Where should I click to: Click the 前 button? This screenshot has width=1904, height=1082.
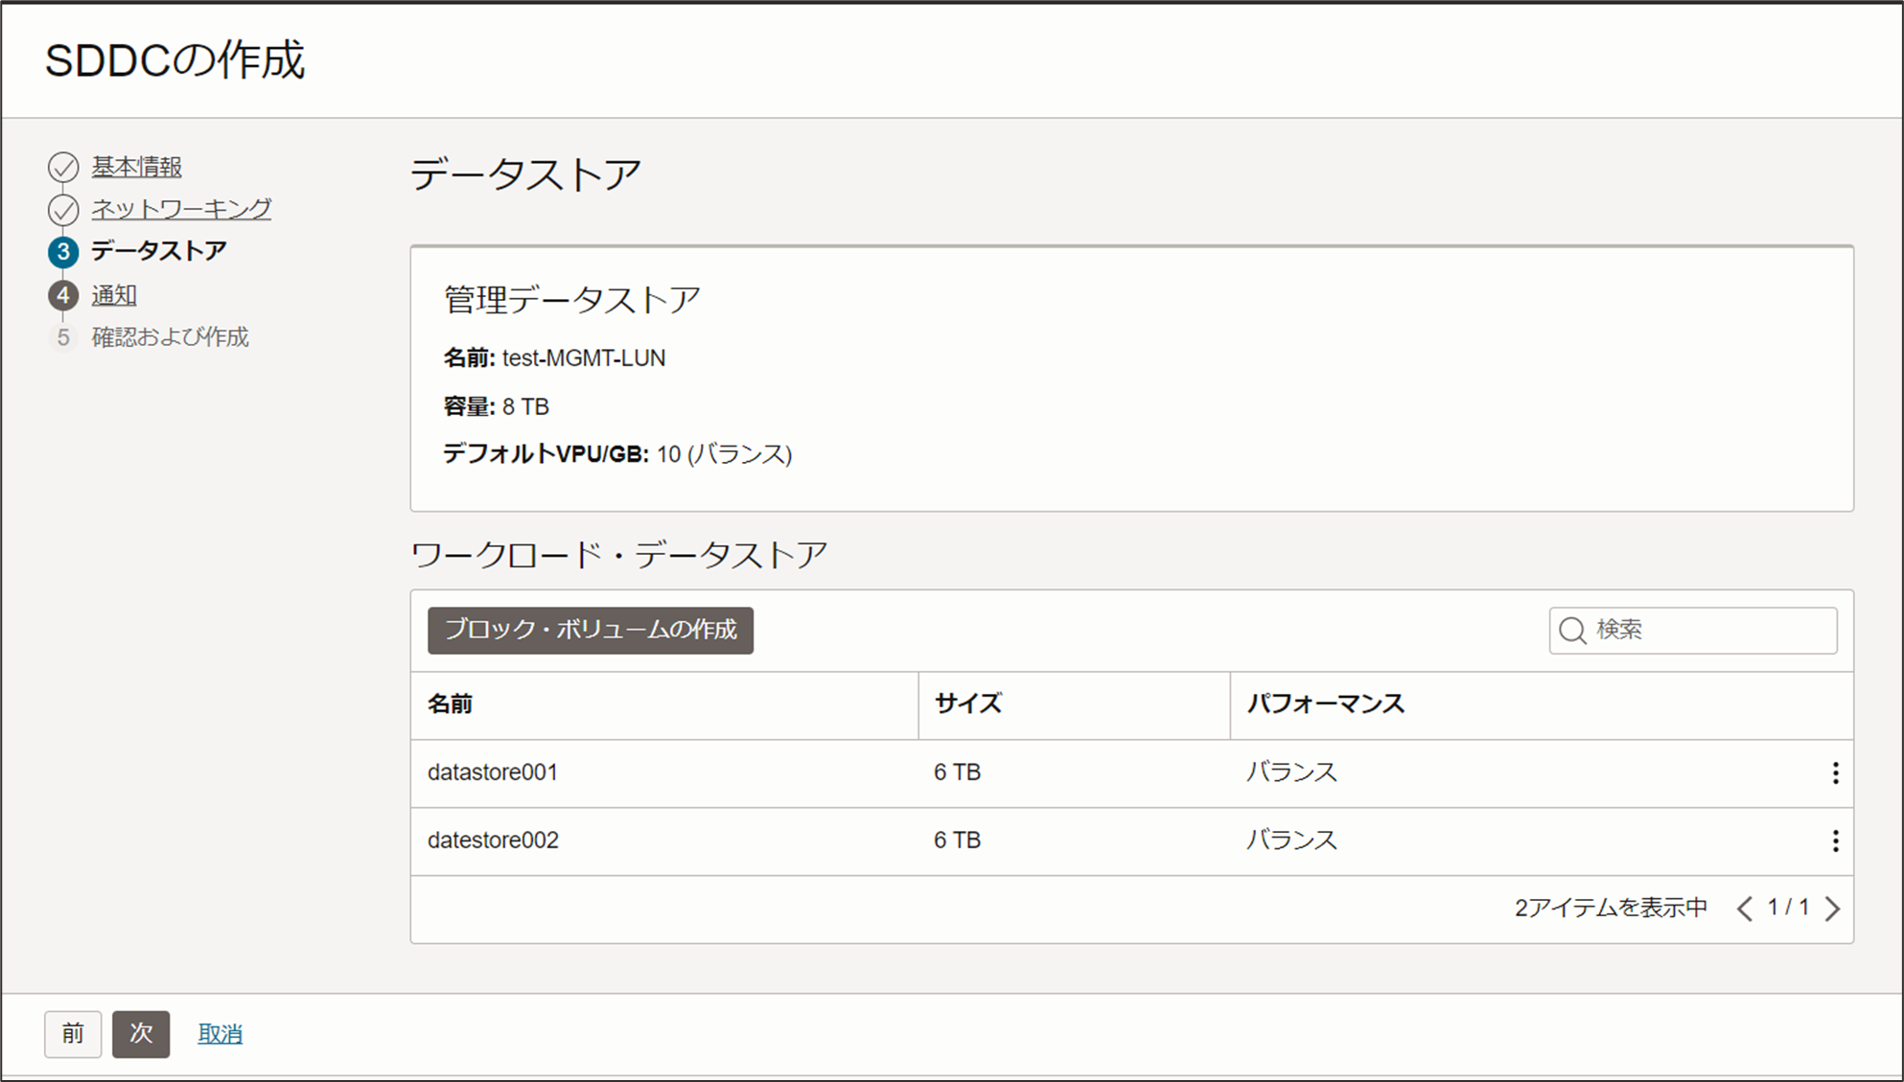coord(73,1034)
